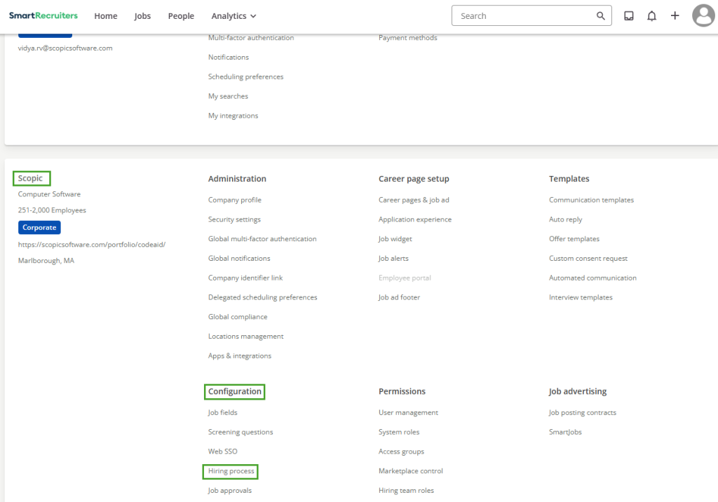This screenshot has height=502, width=718.
Task: Click the Corporate badge button
Action: tap(39, 228)
